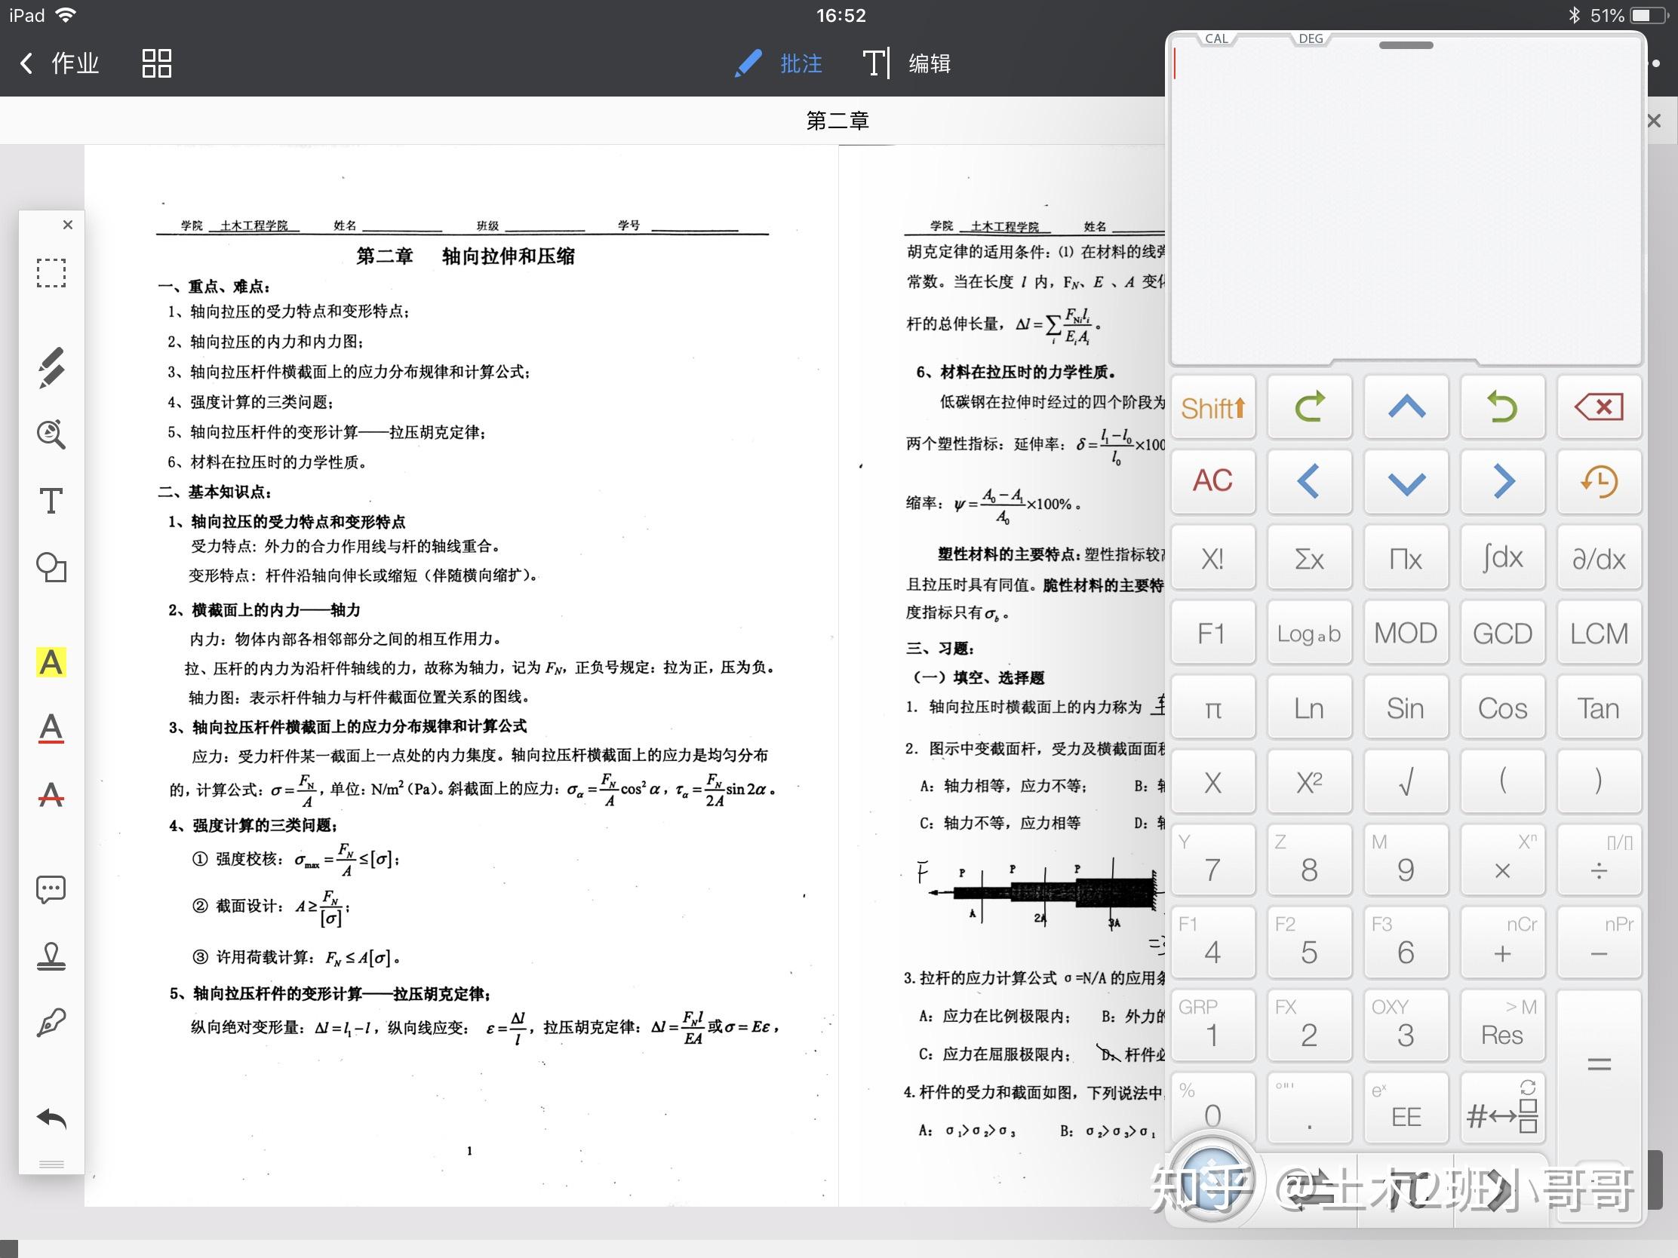This screenshot has width=1678, height=1258.
Task: Tap the ∂/dx derivative key
Action: click(x=1599, y=558)
